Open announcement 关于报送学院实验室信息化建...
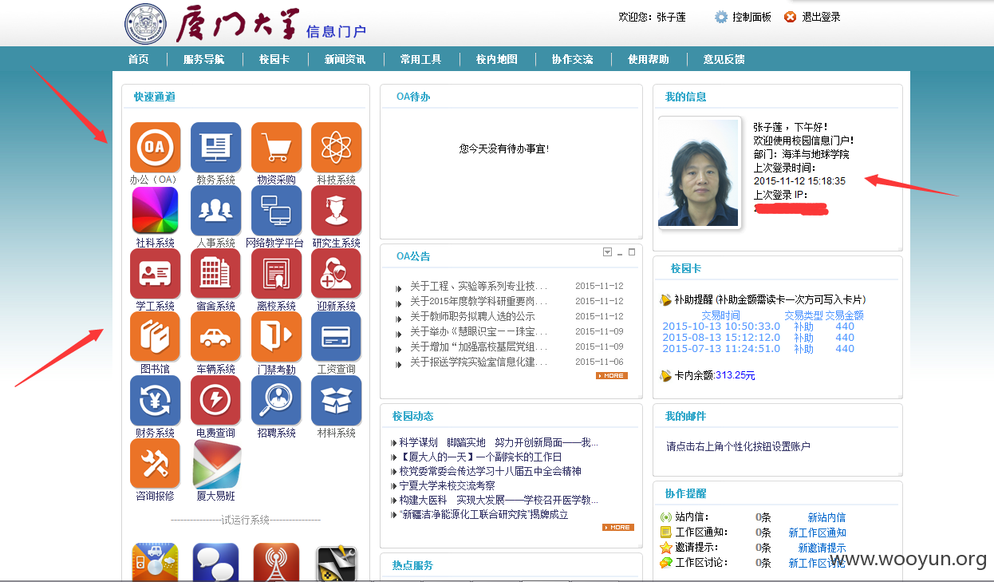Viewport: 994px width, 582px height. coord(479,362)
